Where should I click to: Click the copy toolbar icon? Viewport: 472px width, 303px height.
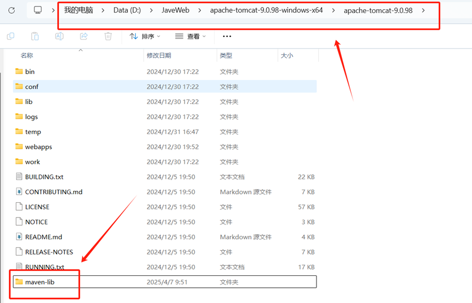click(x=10, y=37)
